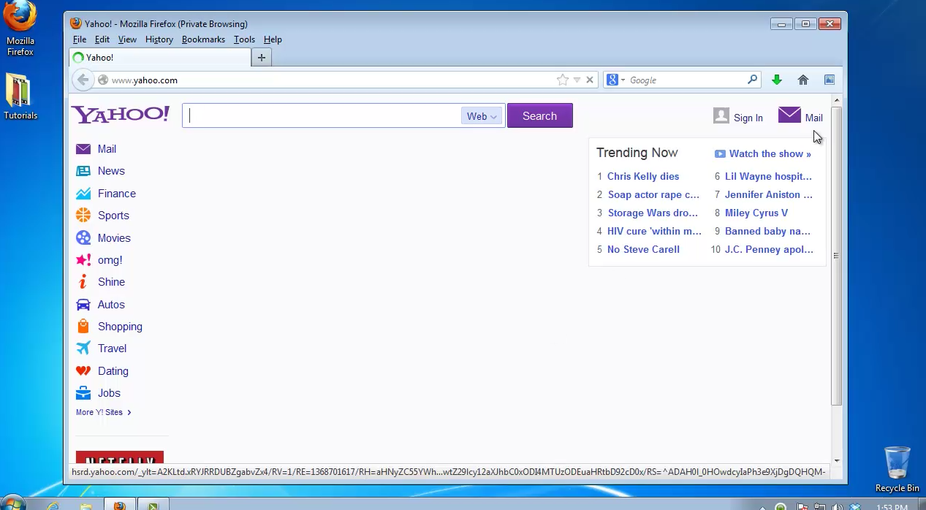The image size is (926, 510).
Task: Go to the Firefox Home page
Action: click(x=803, y=80)
